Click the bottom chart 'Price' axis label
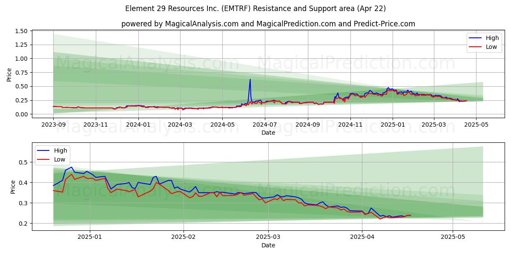Viewport: 511px width, 255px height. [x=13, y=187]
